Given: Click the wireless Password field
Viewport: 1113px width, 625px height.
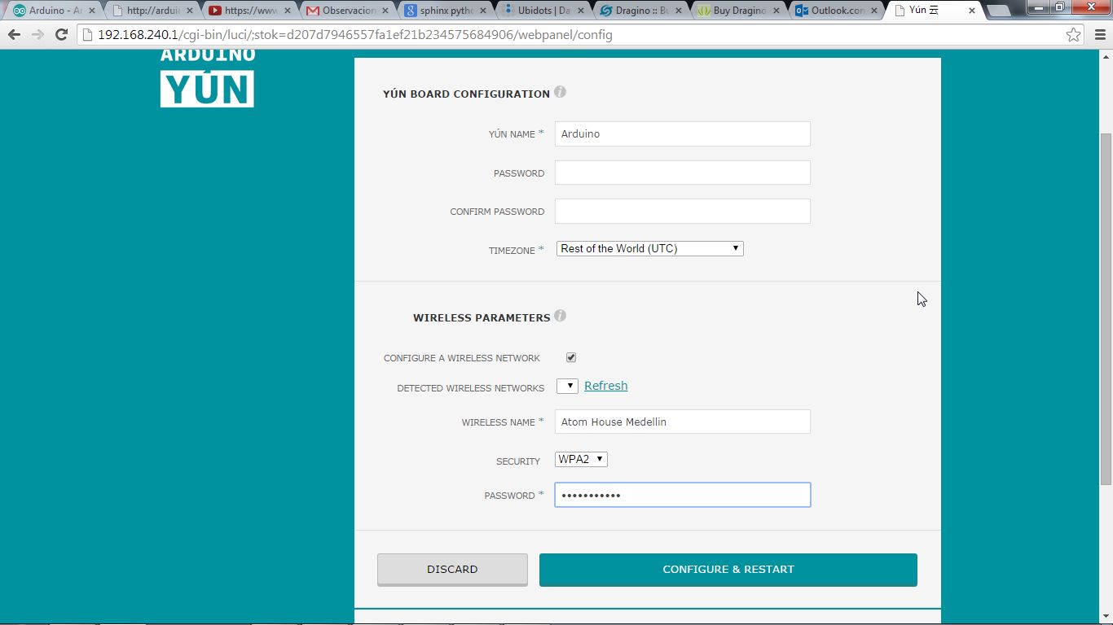Looking at the screenshot, I should pos(683,495).
